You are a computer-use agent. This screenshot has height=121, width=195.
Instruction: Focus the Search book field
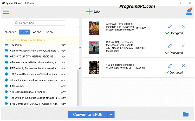(40, 23)
